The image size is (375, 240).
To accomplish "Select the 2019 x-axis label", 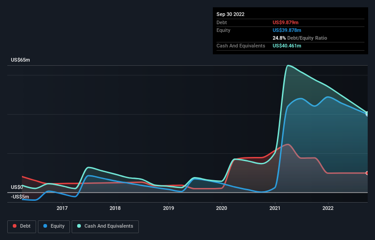I will (169, 208).
